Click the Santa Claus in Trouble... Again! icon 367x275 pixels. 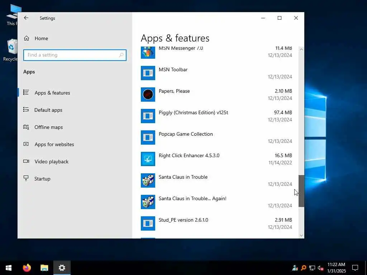pyautogui.click(x=148, y=202)
